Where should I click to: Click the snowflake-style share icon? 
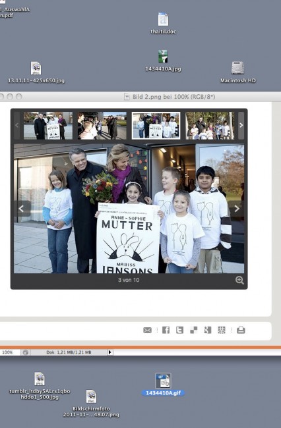click(222, 330)
